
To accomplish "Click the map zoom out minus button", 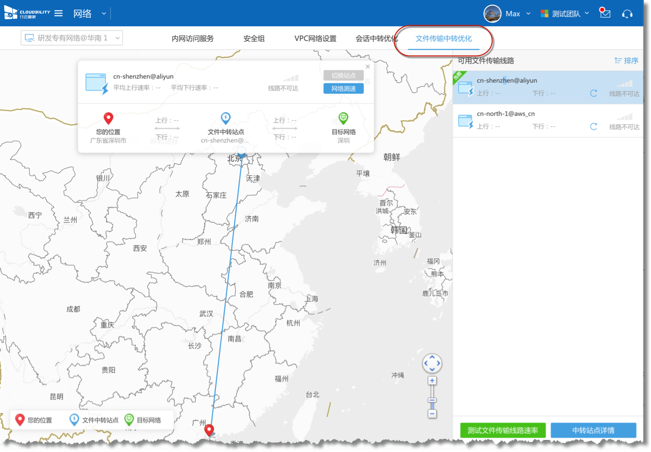I will (x=432, y=414).
